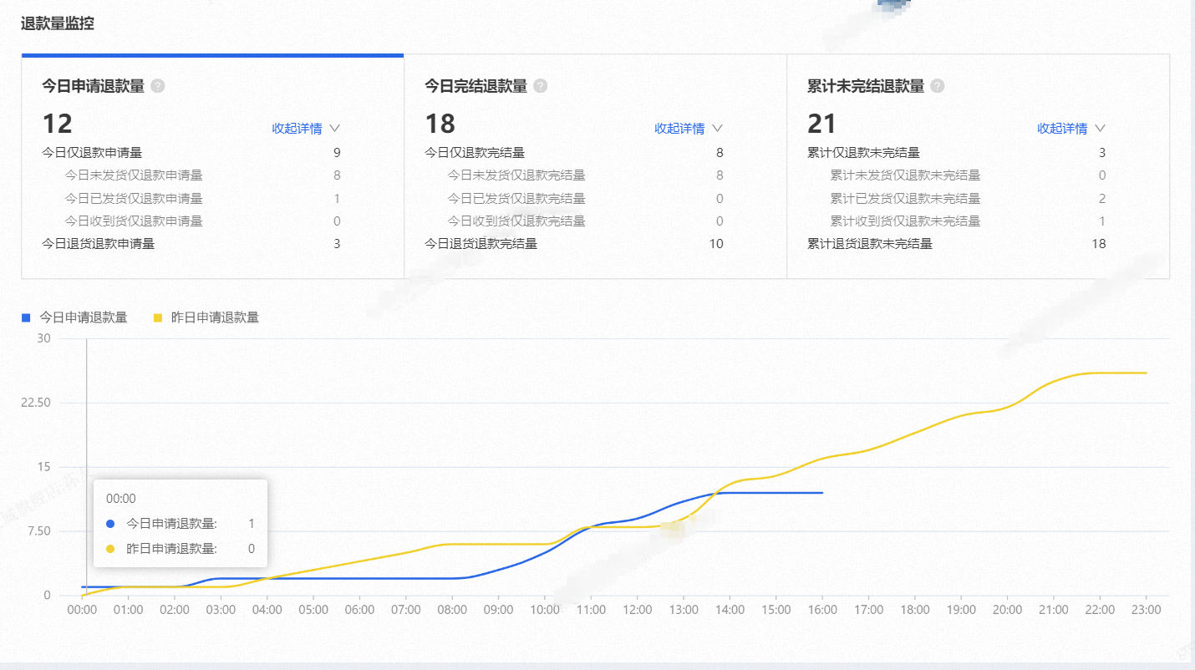Click big number 21 in third card
This screenshot has height=670, width=1195.
click(x=822, y=124)
